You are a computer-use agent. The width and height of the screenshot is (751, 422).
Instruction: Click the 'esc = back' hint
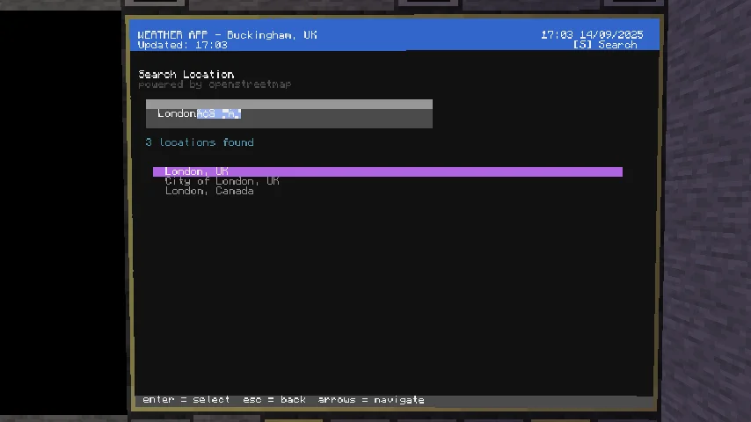click(x=274, y=400)
